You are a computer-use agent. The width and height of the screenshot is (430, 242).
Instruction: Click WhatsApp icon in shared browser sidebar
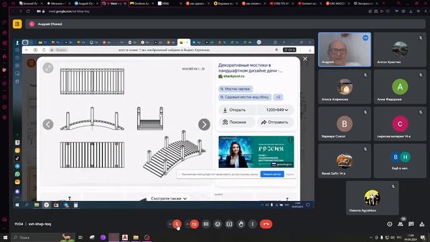tap(17, 174)
